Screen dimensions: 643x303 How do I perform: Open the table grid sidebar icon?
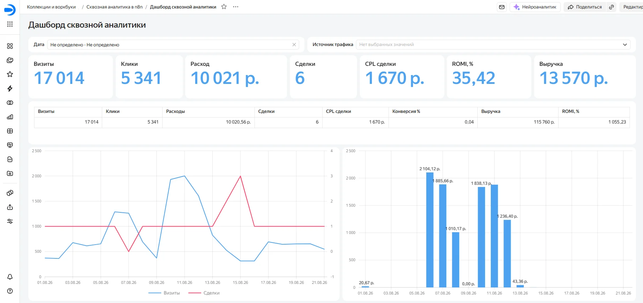pos(10,131)
